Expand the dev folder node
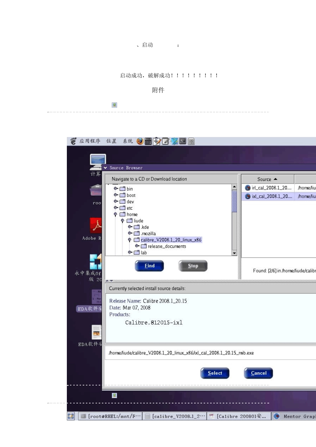The image size is (316, 447). click(116, 201)
